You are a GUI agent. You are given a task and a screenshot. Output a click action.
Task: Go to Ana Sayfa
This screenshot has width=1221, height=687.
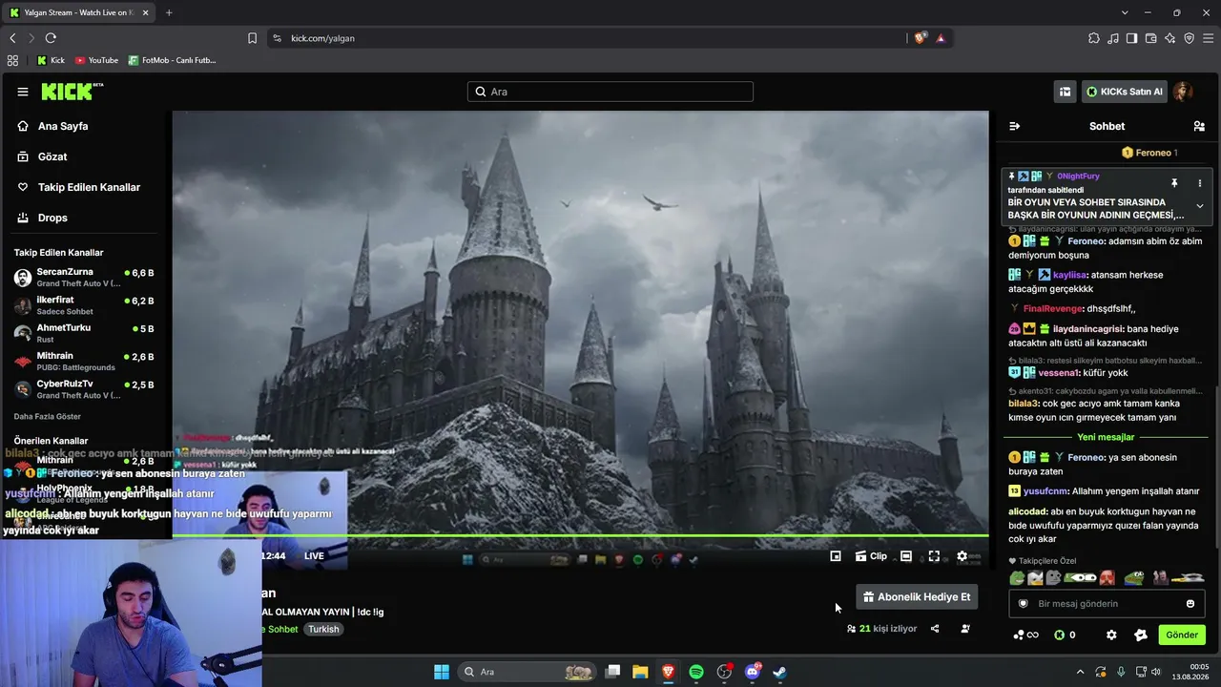pyautogui.click(x=63, y=126)
